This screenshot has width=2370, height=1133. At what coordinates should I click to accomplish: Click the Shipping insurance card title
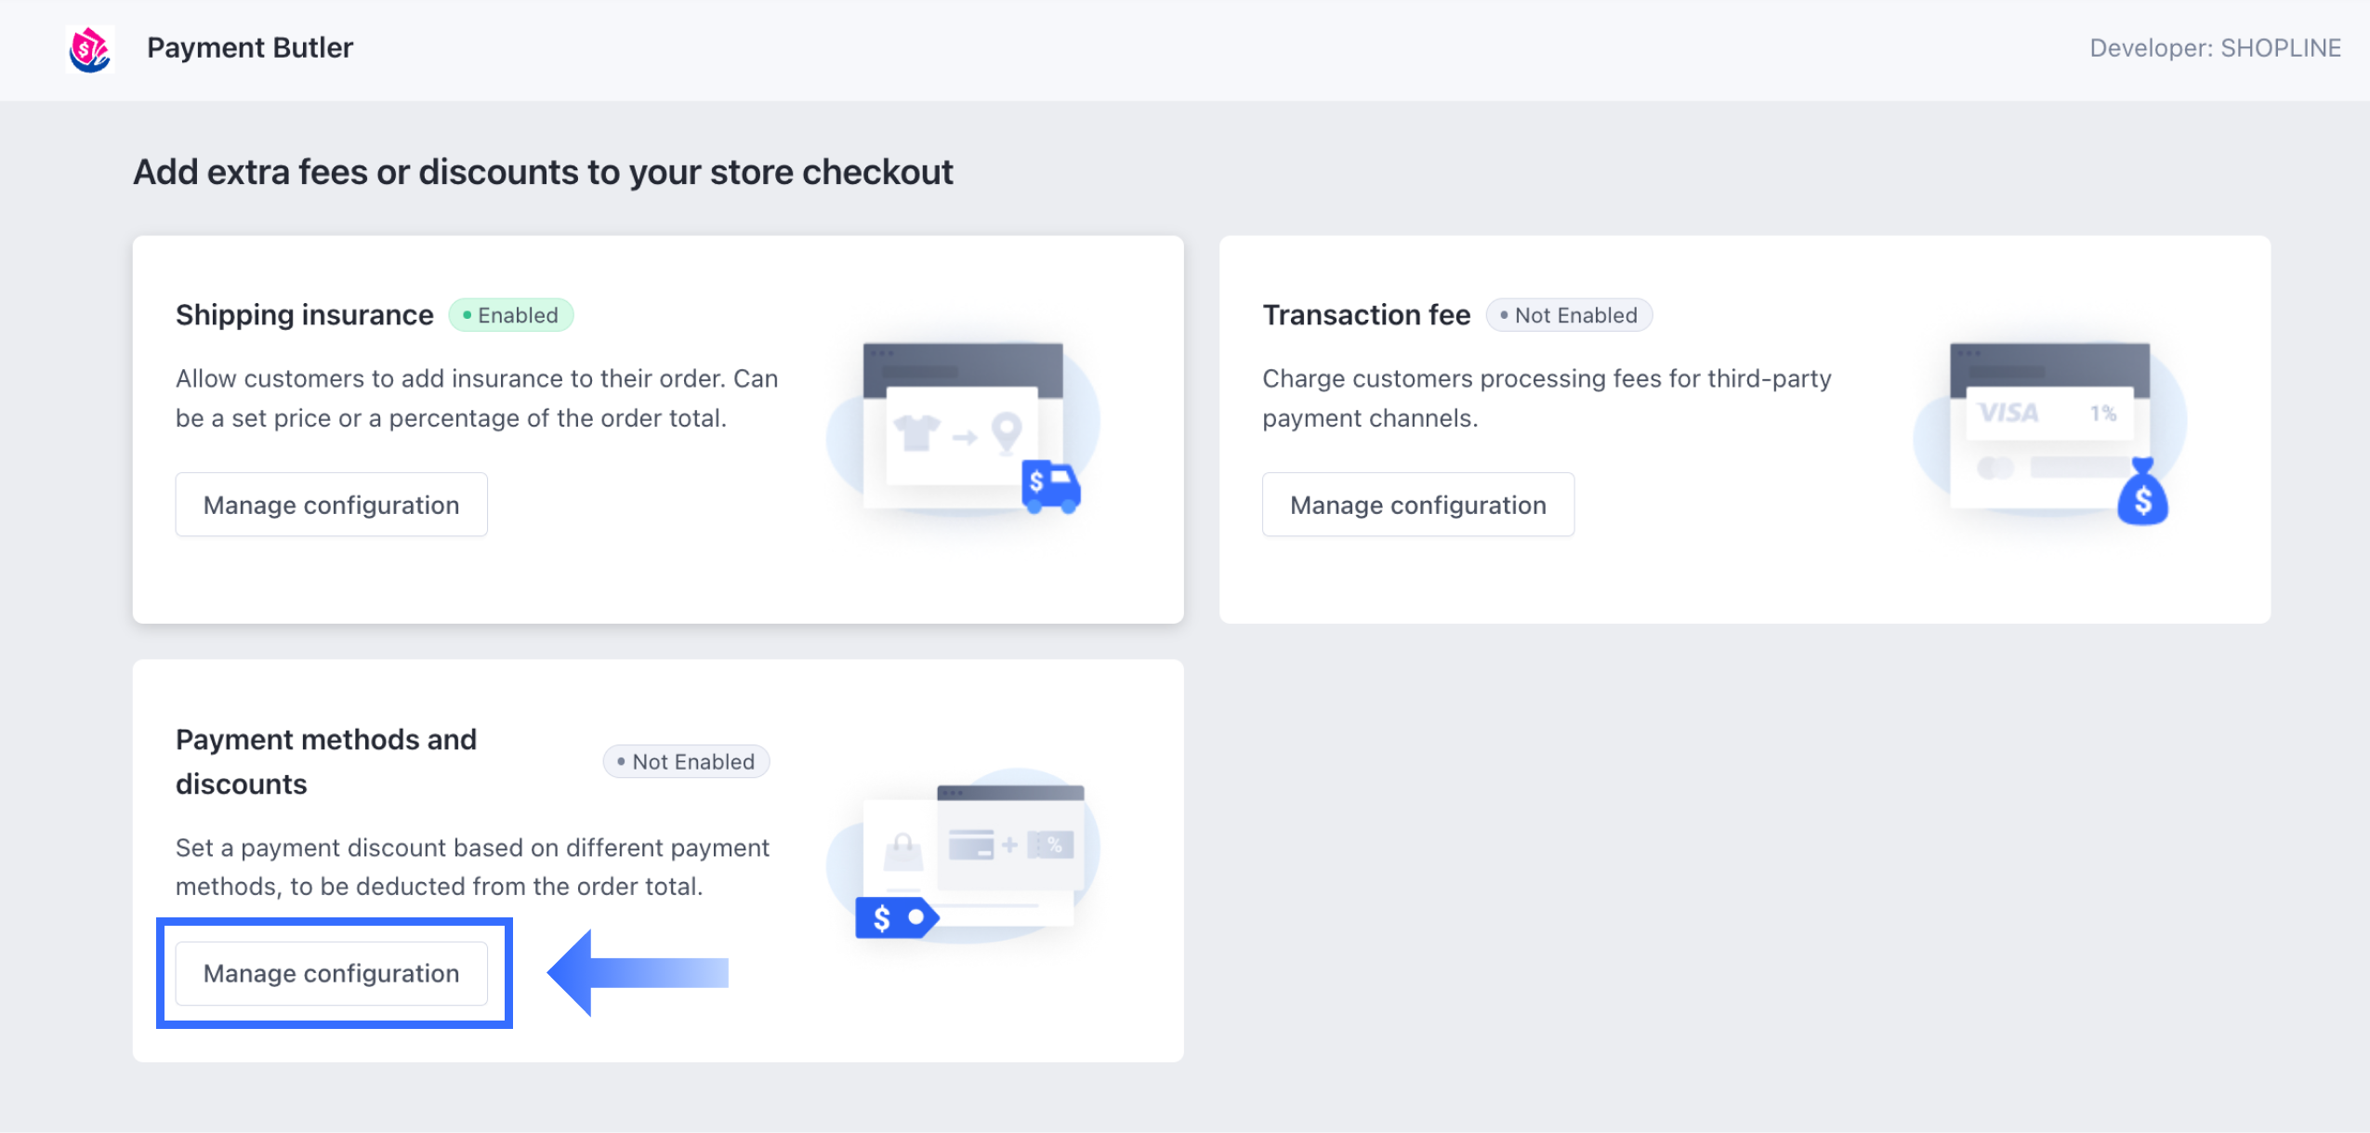tap(304, 315)
